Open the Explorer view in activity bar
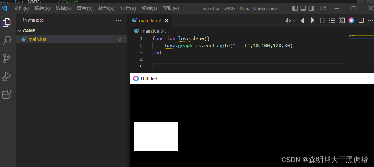Image resolution: width=374 pixels, height=167 pixels. coord(7,23)
